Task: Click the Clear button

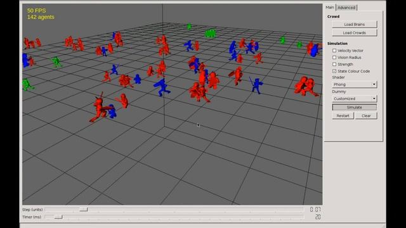Action: pyautogui.click(x=366, y=116)
